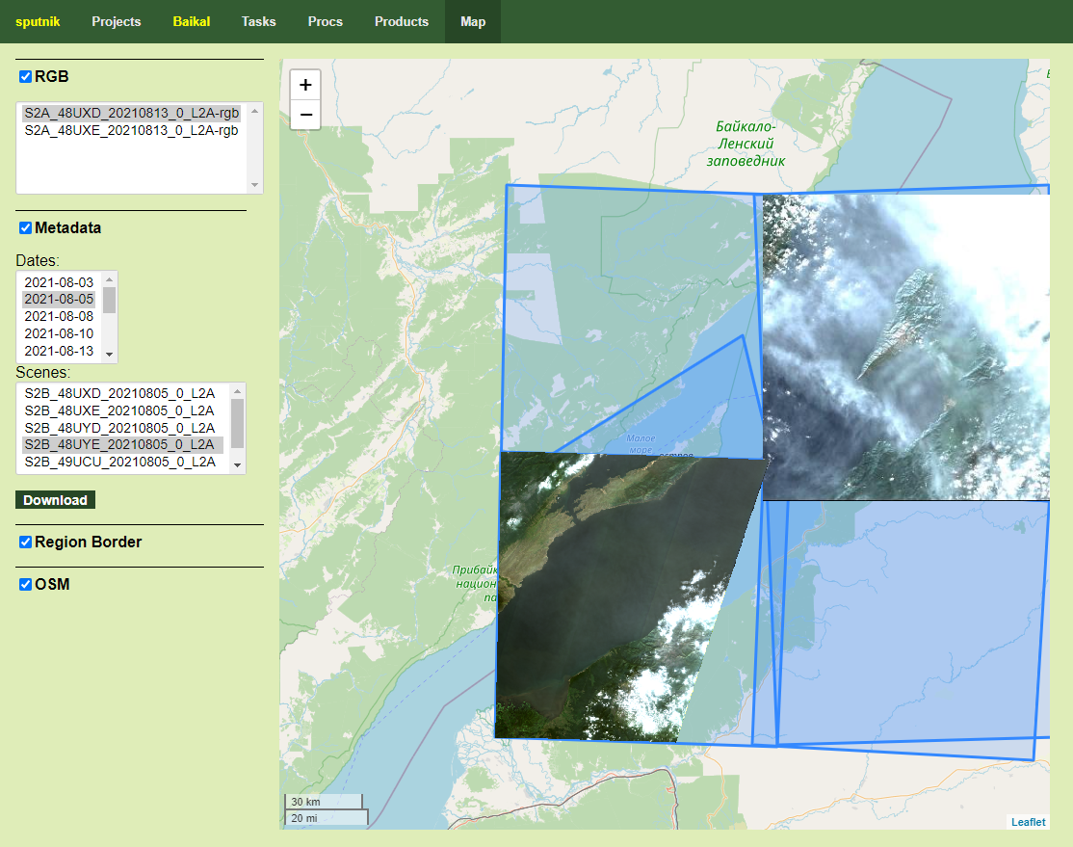Open the Procs page
This screenshot has height=847, width=1073.
click(326, 21)
